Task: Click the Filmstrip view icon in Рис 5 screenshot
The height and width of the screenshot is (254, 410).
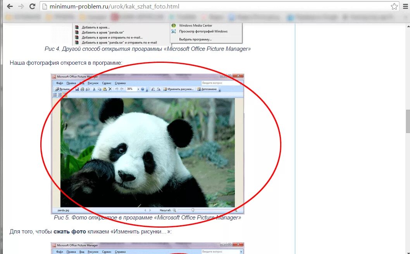Action: [60, 95]
